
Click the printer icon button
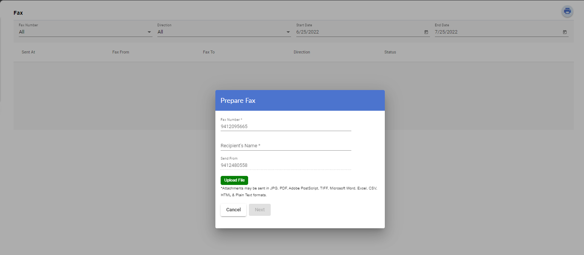[567, 11]
